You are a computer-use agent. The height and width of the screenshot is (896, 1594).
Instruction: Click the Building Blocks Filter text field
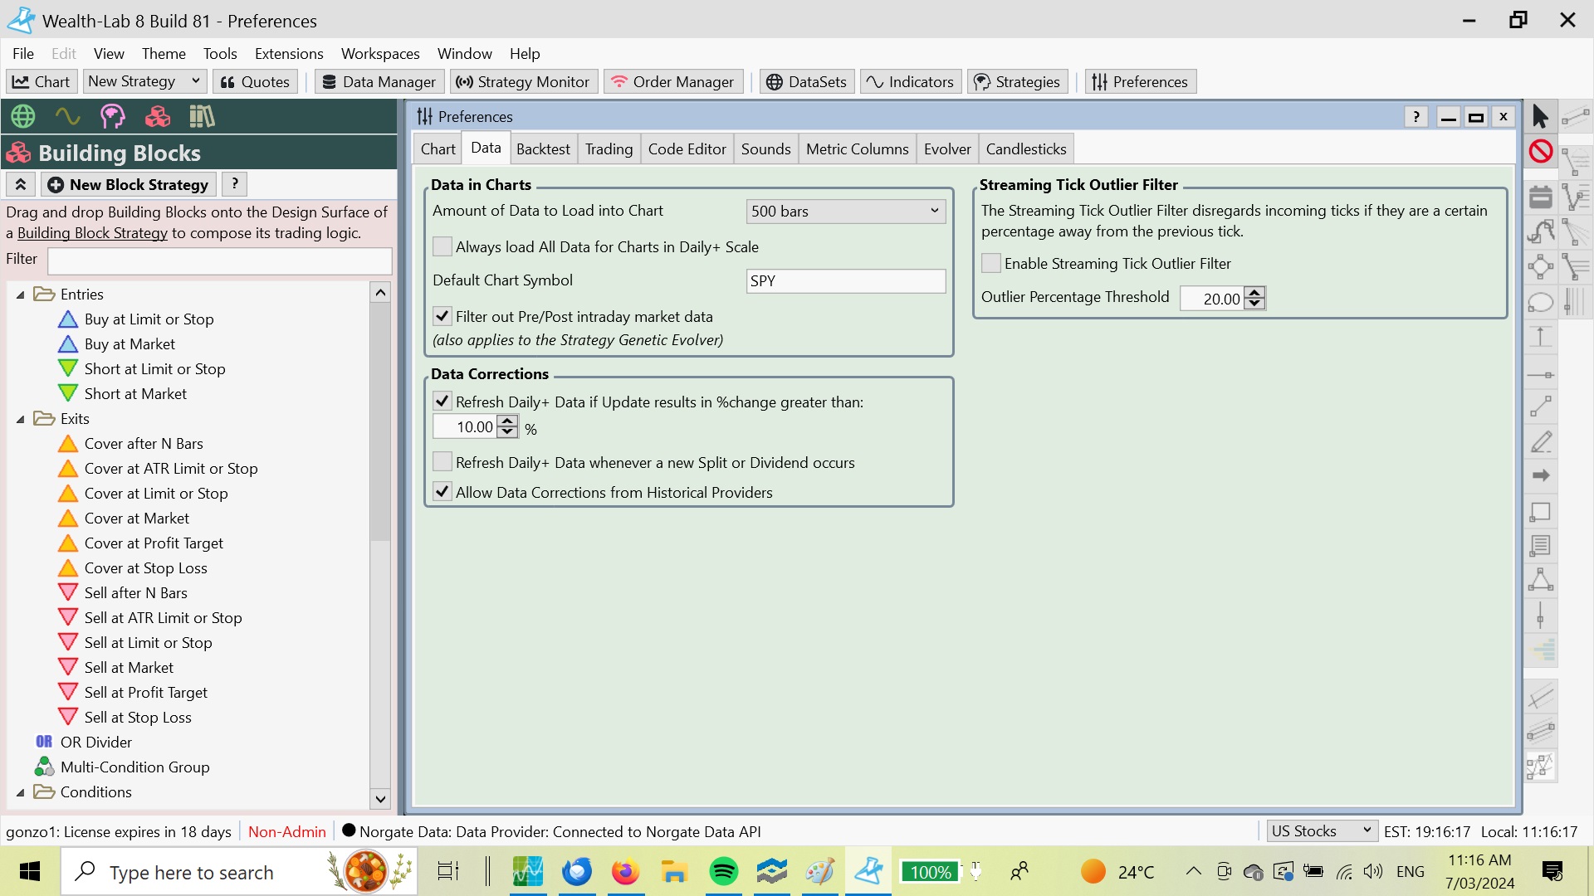219,261
